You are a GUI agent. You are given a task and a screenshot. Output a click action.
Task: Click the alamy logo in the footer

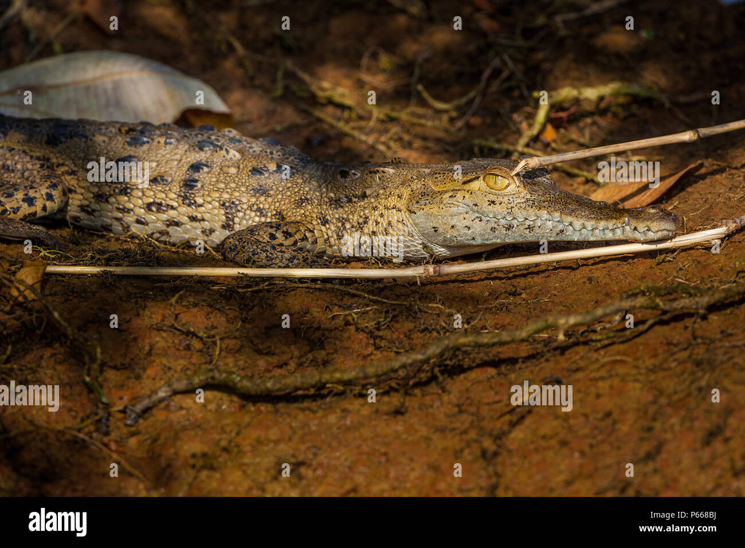click(x=57, y=522)
